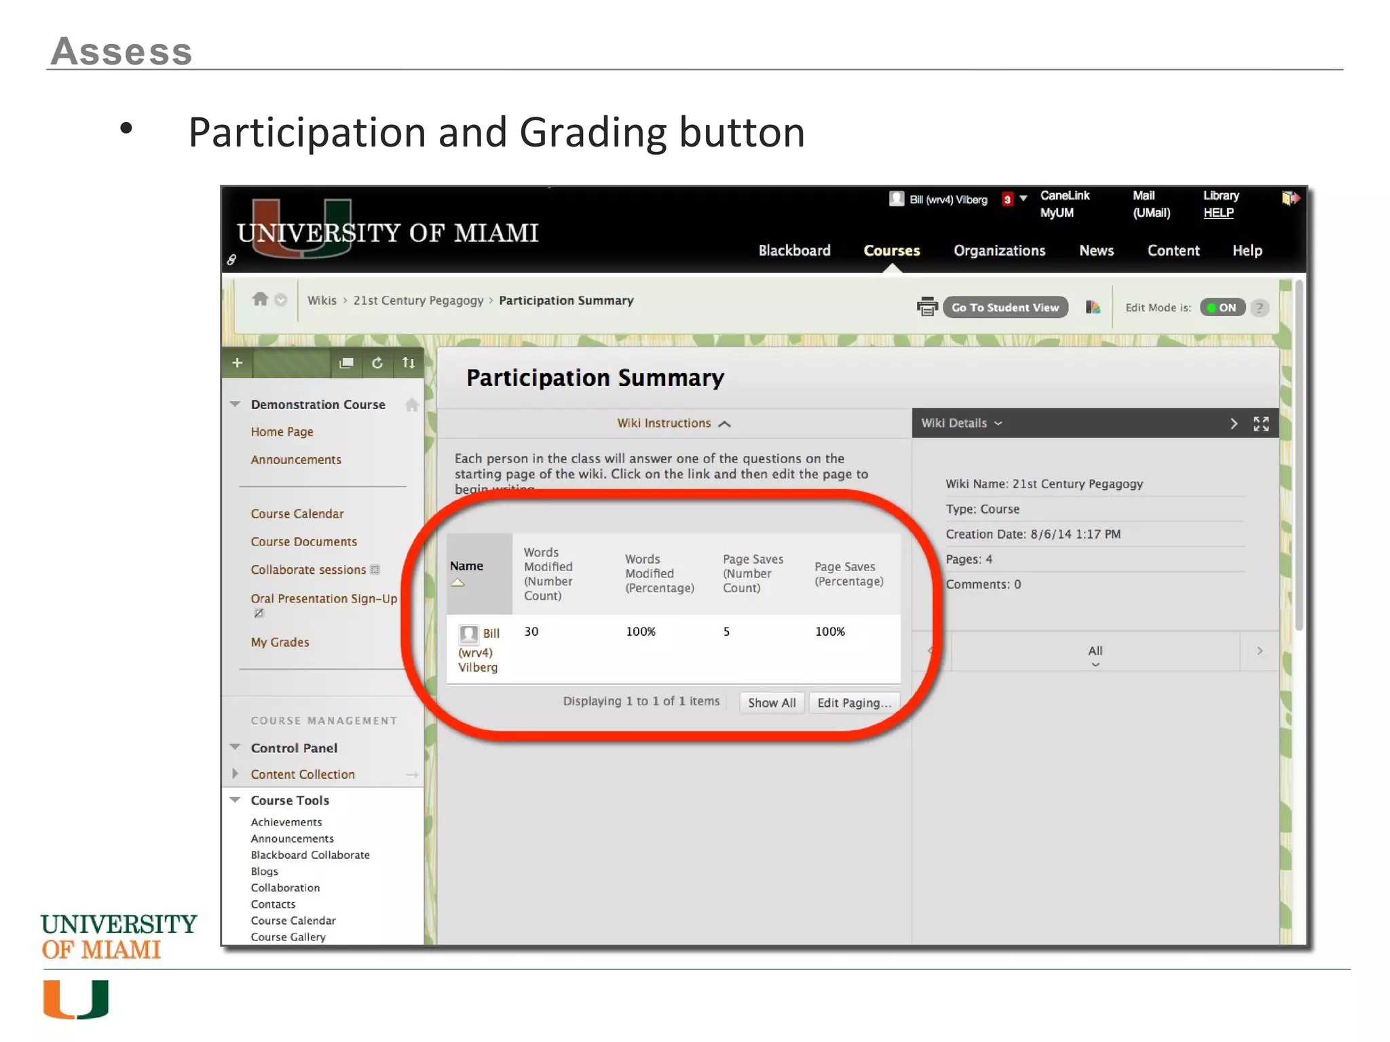1390x1042 pixels.
Task: Click the printer icon
Action: 926,307
